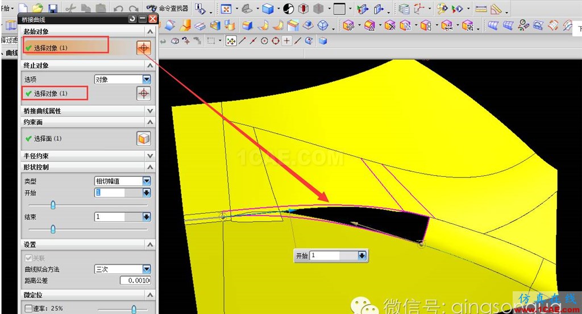Click the blue cube icon in selection bar
The width and height of the screenshot is (582, 314).
(323, 41)
